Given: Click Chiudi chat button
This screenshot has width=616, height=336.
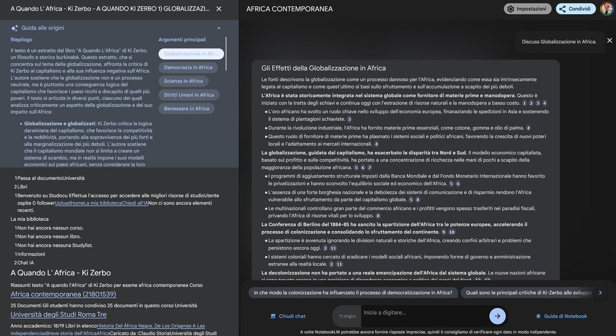Looking at the screenshot, I should pos(288,316).
